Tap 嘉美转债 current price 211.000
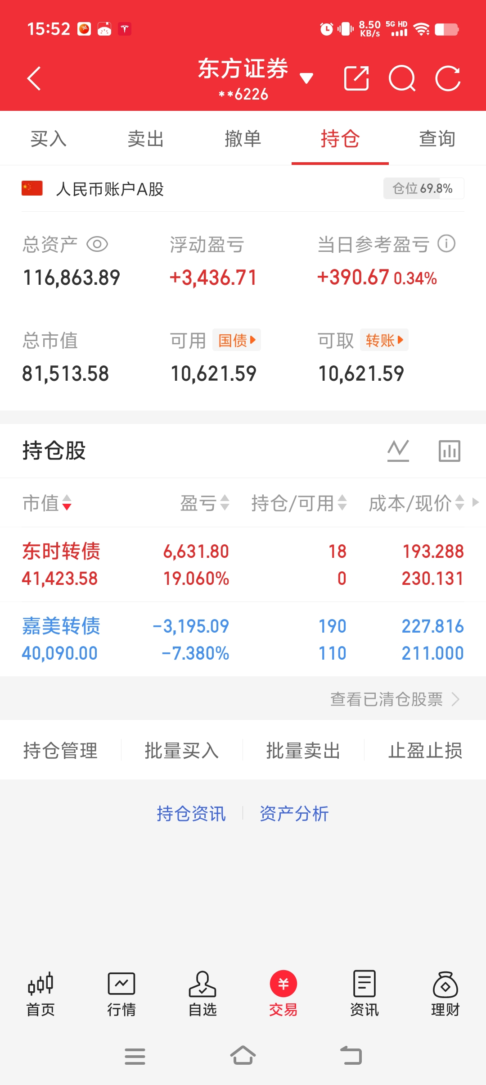486x1085 pixels. 433,653
